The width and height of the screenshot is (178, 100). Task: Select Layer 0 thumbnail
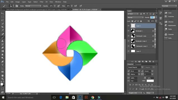[133, 51]
